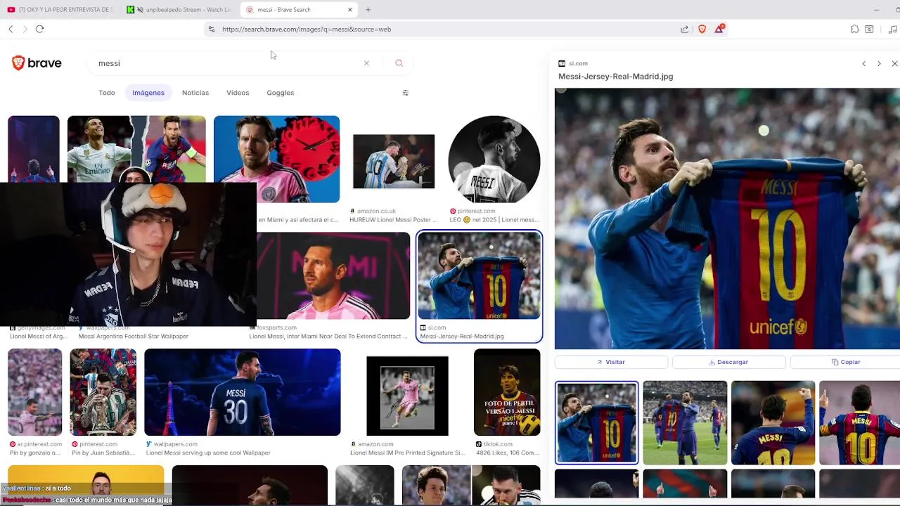
Task: Click 'Messi-Jersey-Real-Madrid.jpg' preview title
Action: pos(615,77)
